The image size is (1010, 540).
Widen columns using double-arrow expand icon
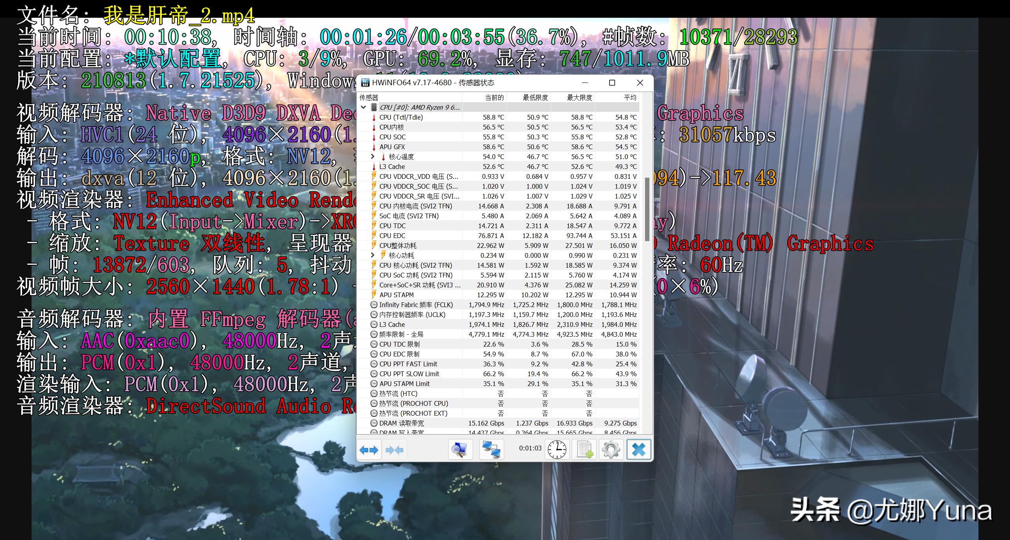pyautogui.click(x=370, y=449)
